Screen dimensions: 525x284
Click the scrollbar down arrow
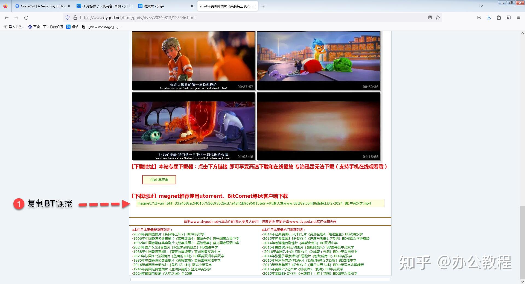tap(522, 282)
